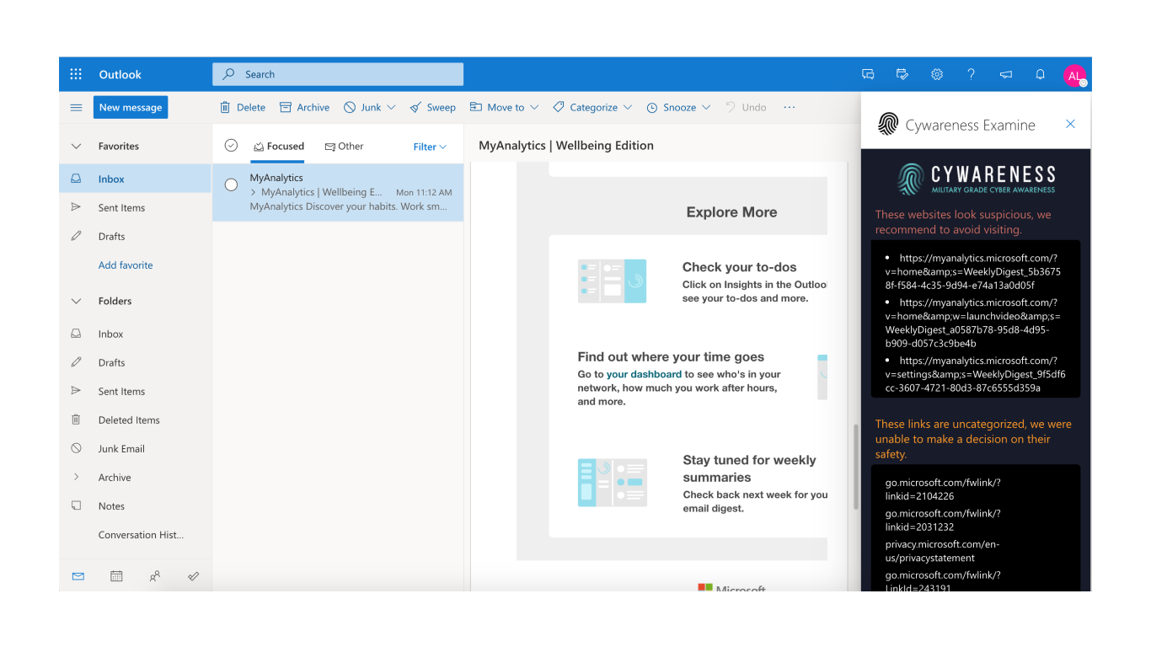Screen dimensions: 1151x647
Task: Open the Categorize menu
Action: tap(592, 108)
